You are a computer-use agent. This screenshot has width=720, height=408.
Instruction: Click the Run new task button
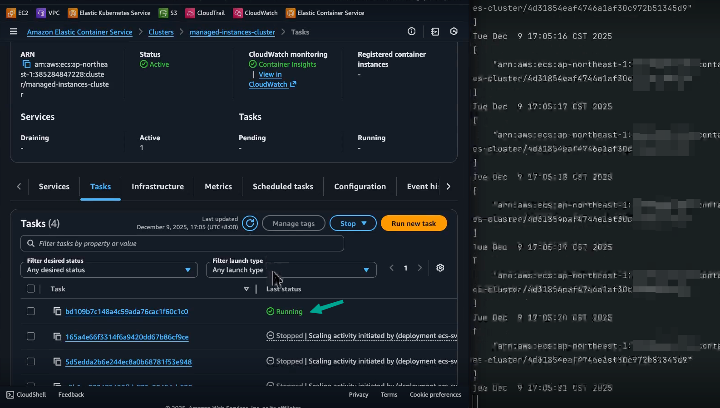(x=414, y=223)
